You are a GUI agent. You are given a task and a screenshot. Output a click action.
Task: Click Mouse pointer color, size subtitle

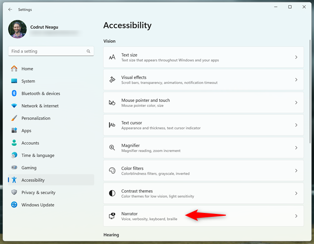[142, 106]
